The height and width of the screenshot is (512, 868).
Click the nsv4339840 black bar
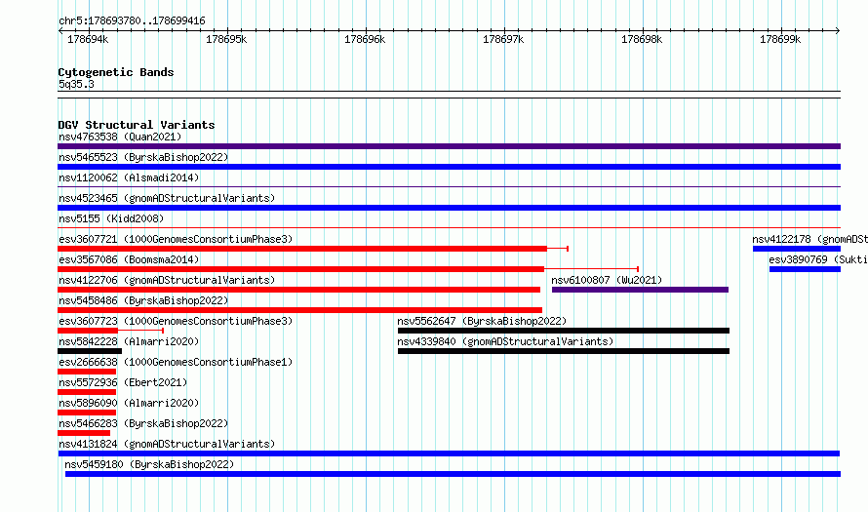(x=564, y=351)
